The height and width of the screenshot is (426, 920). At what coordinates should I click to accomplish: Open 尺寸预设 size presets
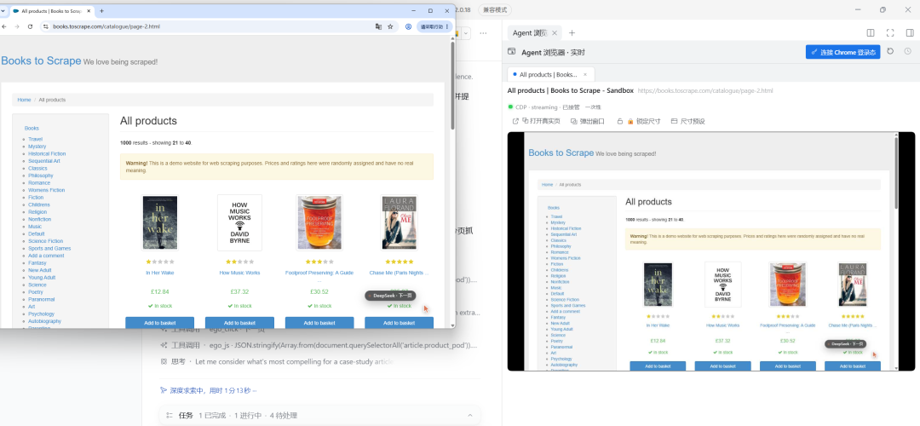pos(688,122)
